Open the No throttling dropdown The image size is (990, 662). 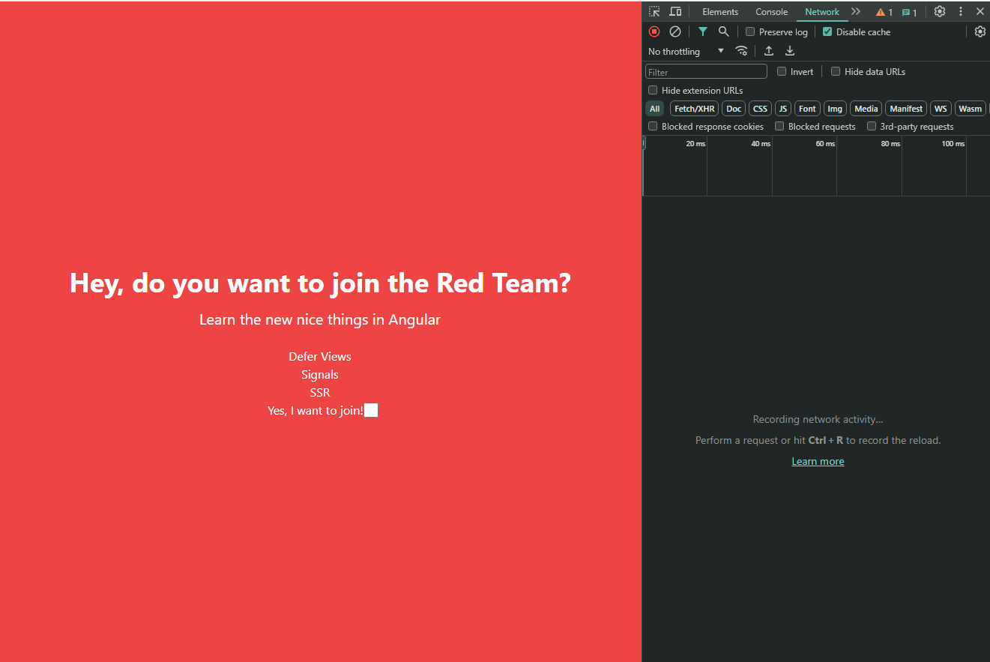click(x=686, y=51)
